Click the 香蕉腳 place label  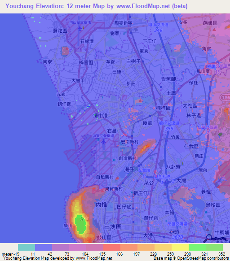click(168, 79)
